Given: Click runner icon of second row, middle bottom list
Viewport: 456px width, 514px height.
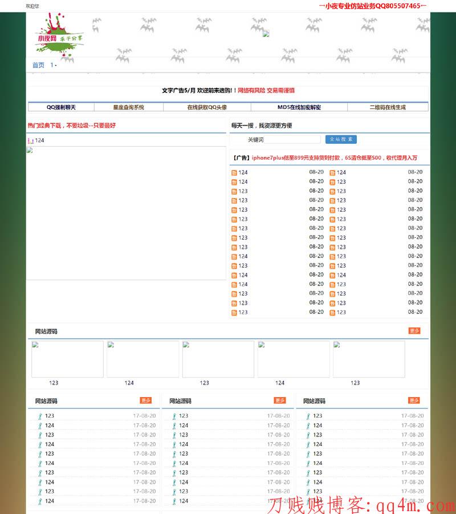Looking at the screenshot, I should 174,426.
